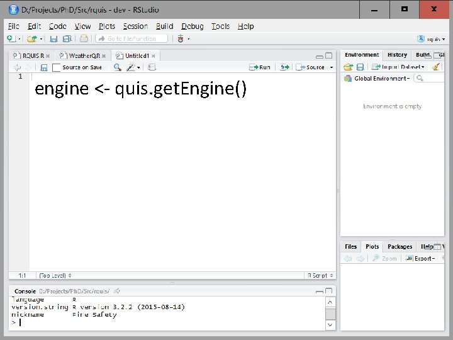This screenshot has height=340, width=453.
Task: Save the script using editor toolbar icon
Action: 44,67
